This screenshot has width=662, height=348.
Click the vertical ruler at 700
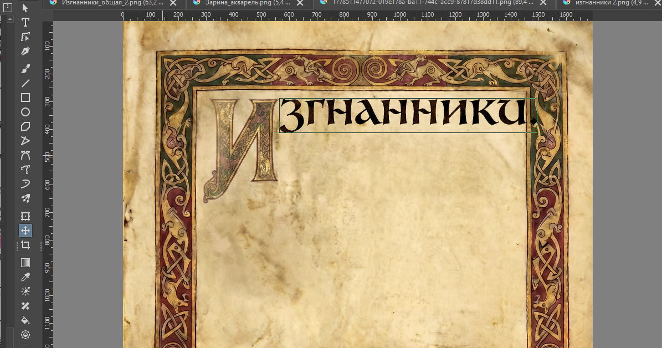coord(47,212)
